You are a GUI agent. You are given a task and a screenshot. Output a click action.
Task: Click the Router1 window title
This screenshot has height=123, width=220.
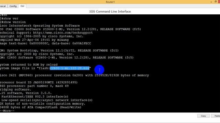click(110, 2)
